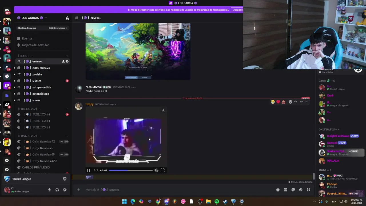Expand Objetivo de mejora progress arrow
This screenshot has width=366, height=206.
click(67, 28)
